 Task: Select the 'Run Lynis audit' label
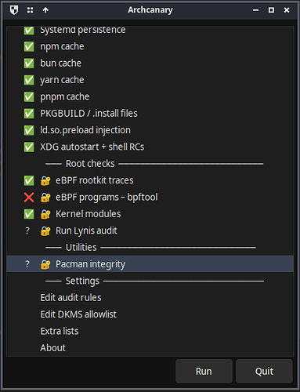(86, 230)
